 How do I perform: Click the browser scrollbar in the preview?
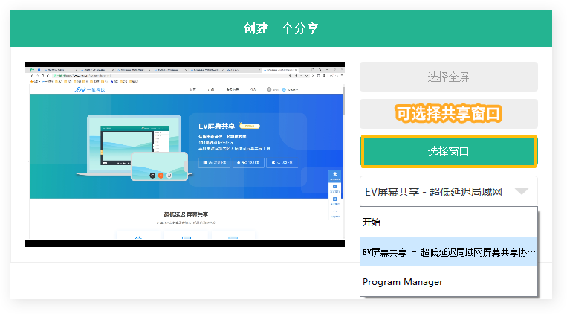(343, 100)
